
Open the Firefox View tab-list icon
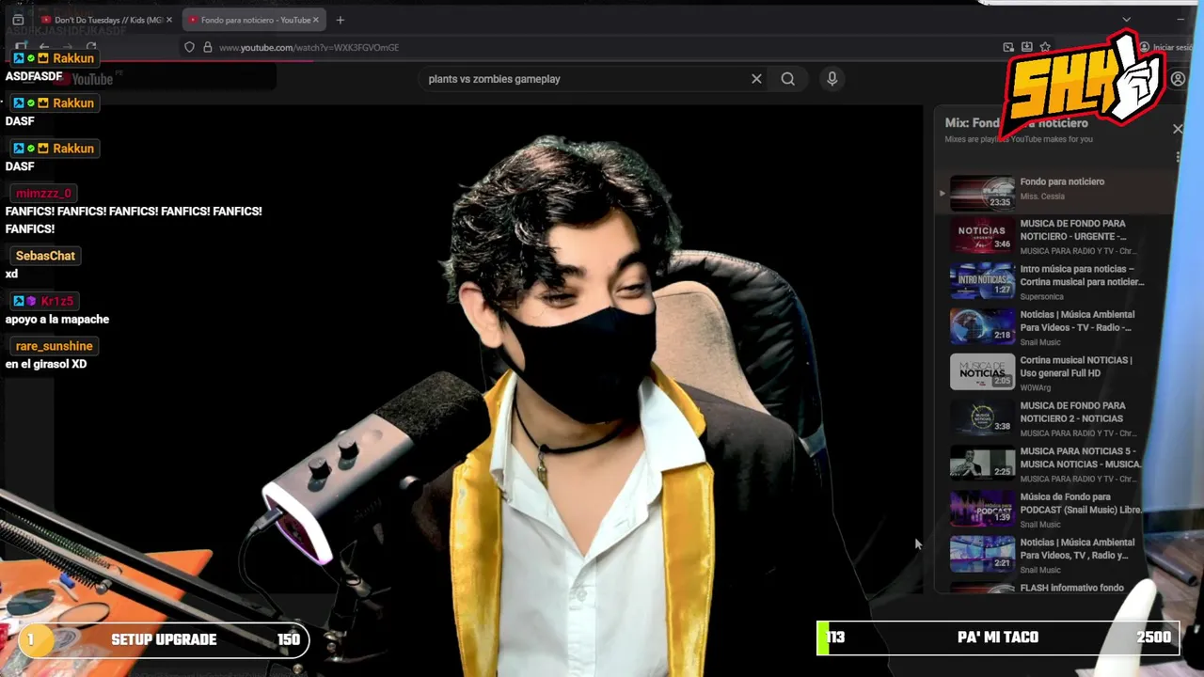[x=18, y=20]
